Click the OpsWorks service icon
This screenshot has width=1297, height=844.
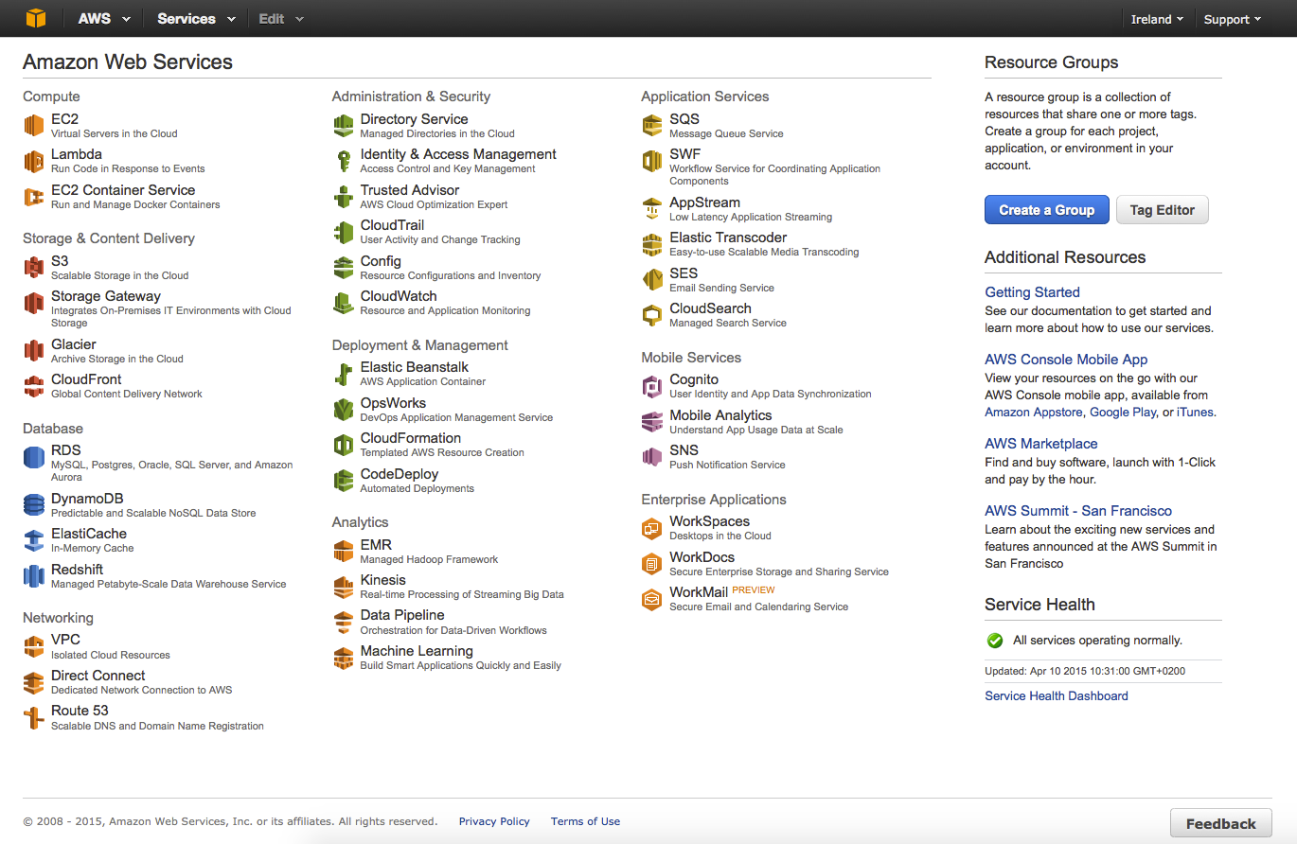point(344,410)
